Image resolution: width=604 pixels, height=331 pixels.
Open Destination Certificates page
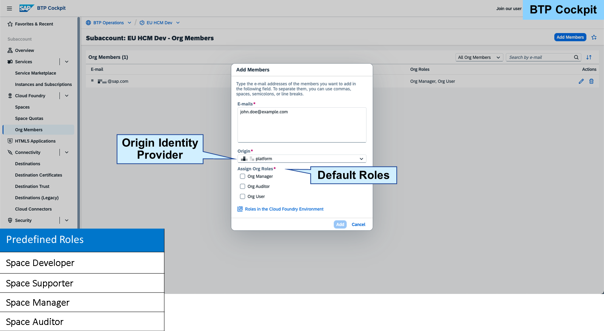39,175
